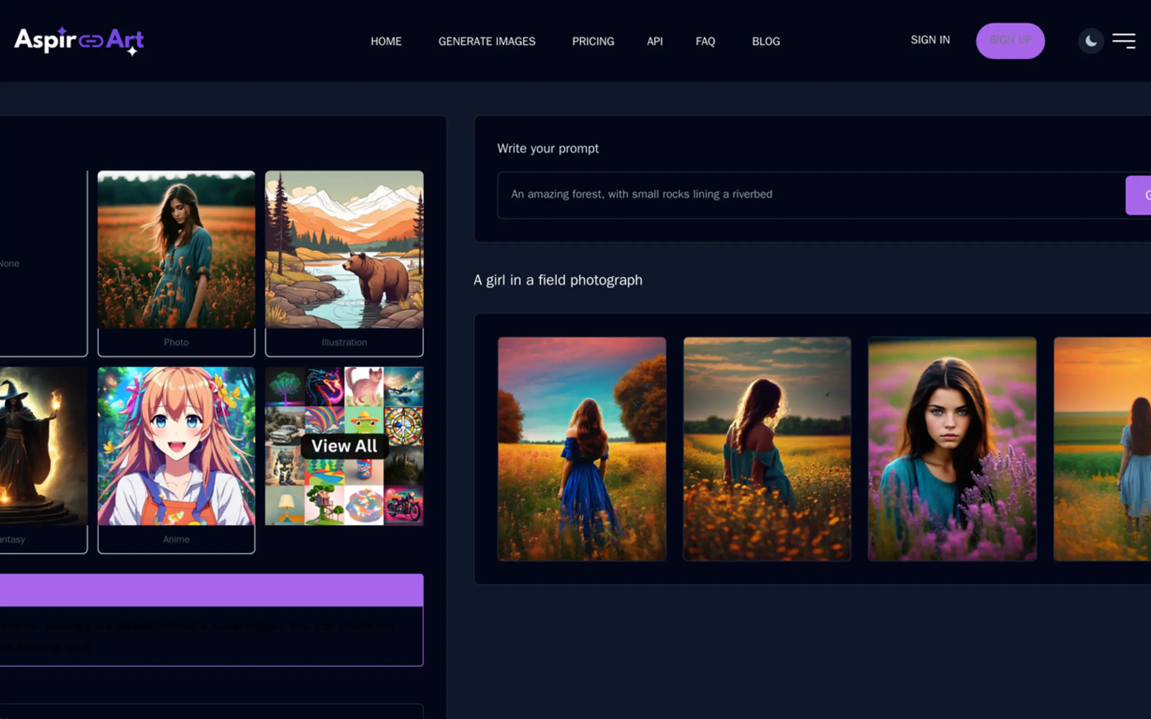Click the AspireArt logo
1151x719 pixels.
79,41
